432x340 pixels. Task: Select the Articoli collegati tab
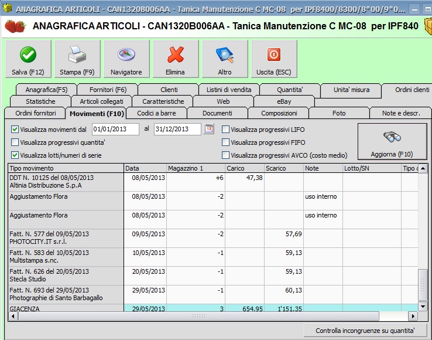101,101
